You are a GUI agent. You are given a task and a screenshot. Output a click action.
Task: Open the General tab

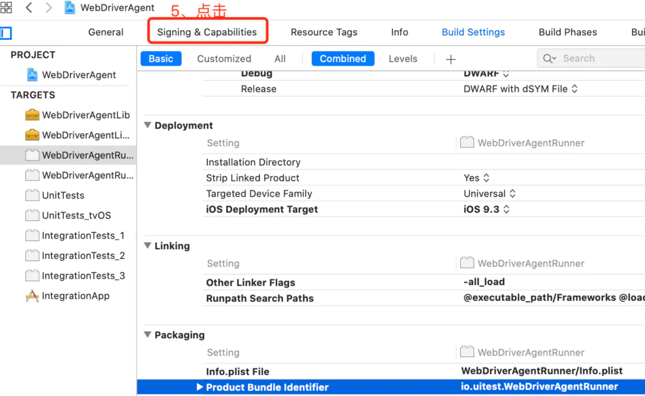106,32
